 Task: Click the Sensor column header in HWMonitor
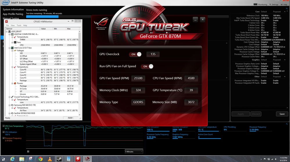click(23, 29)
